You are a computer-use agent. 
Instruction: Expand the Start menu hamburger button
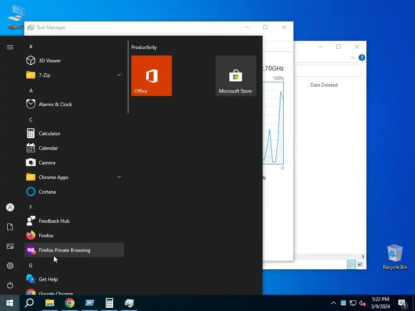coord(10,47)
